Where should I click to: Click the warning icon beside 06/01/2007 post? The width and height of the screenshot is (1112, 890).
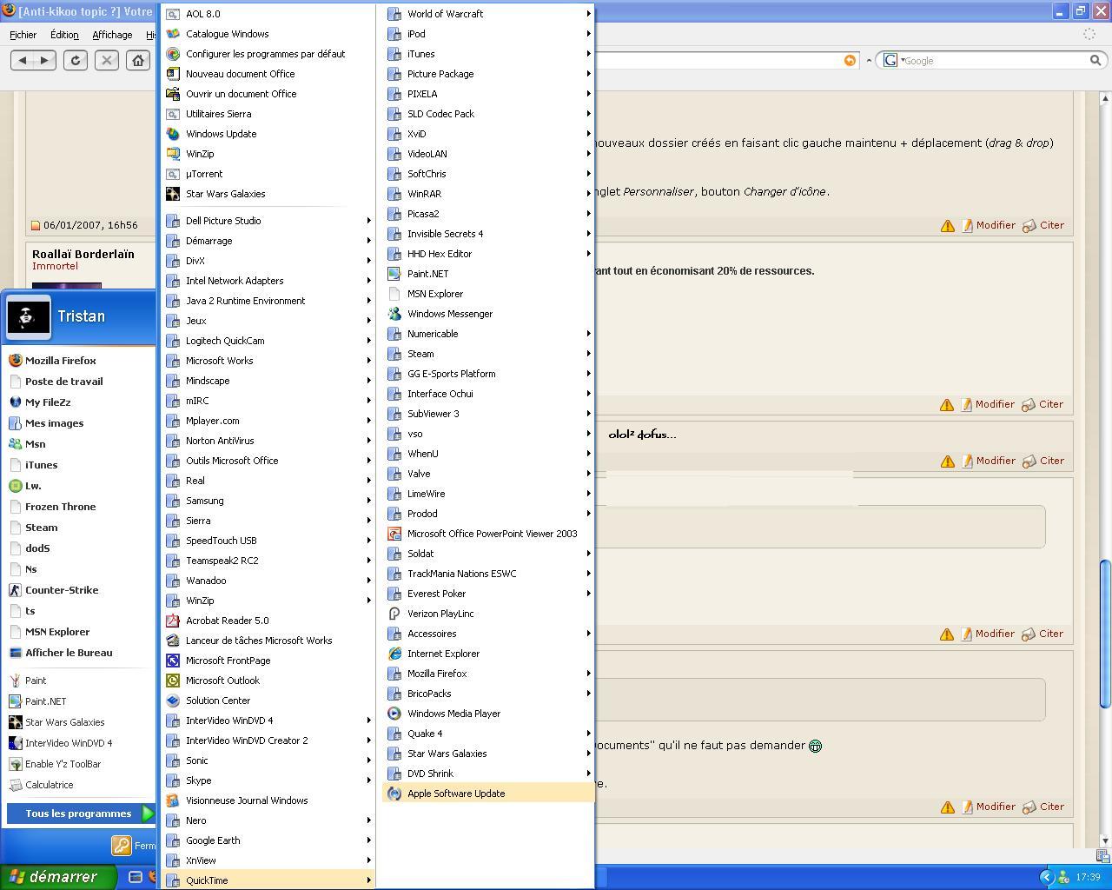[947, 226]
